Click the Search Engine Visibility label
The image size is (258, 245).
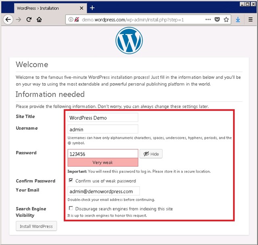coord(31,212)
